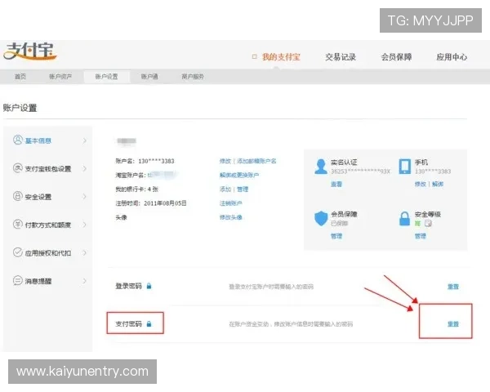Click the blurred 淘宝账户名 value

[163, 175]
